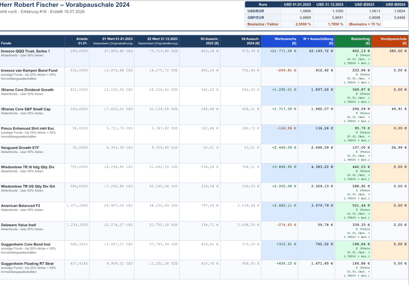
Task: Select the Wisdomtree TR itl hdg Qtly Div fund
Action: click(x=27, y=167)
